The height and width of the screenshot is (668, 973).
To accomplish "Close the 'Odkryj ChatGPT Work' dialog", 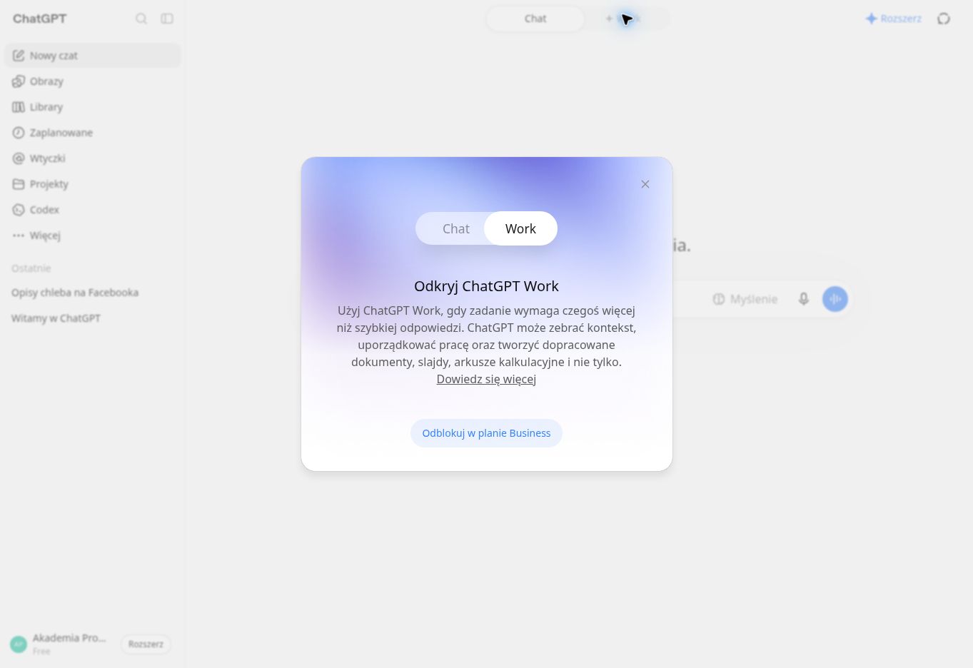I will pos(645,184).
